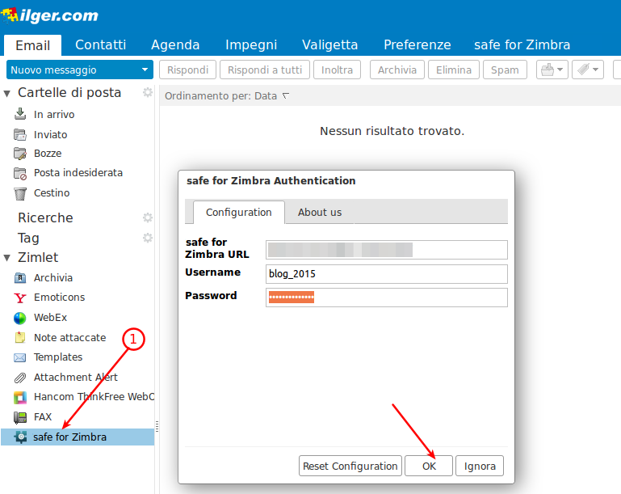This screenshot has height=494, width=621.
Task: Click the Archivia toolbar button
Action: point(397,70)
